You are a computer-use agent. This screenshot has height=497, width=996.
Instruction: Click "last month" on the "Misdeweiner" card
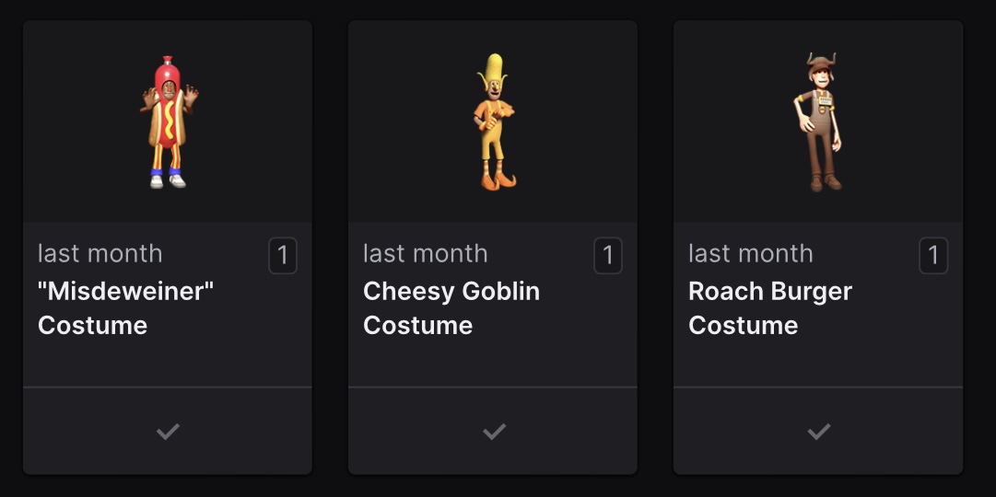[x=100, y=253]
